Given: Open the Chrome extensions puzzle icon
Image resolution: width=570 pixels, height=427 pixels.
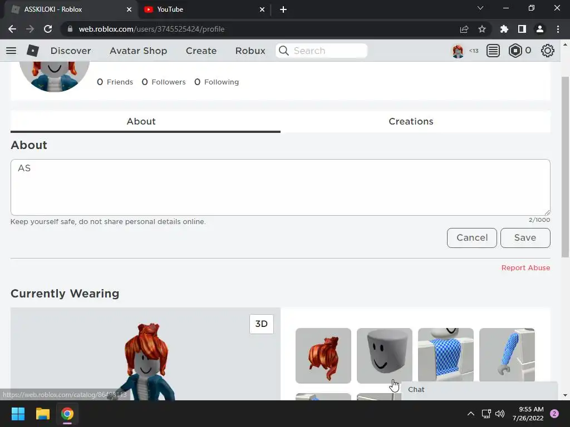Looking at the screenshot, I should 504,29.
